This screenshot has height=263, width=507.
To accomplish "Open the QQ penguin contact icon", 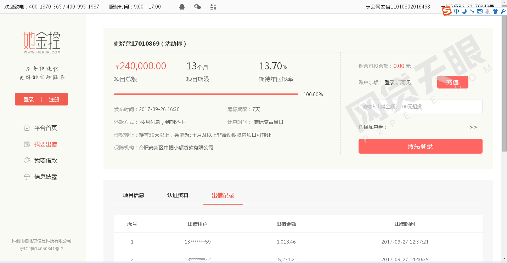I will [182, 7].
